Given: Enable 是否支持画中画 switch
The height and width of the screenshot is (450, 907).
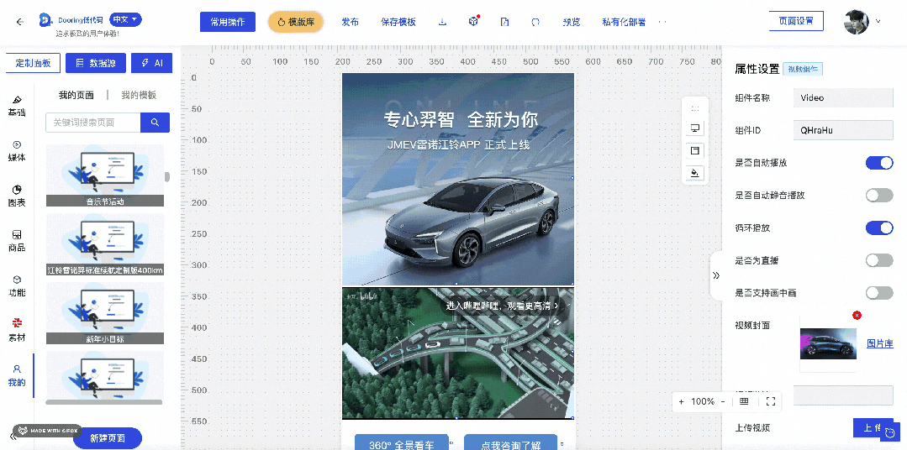Looking at the screenshot, I should 879,293.
